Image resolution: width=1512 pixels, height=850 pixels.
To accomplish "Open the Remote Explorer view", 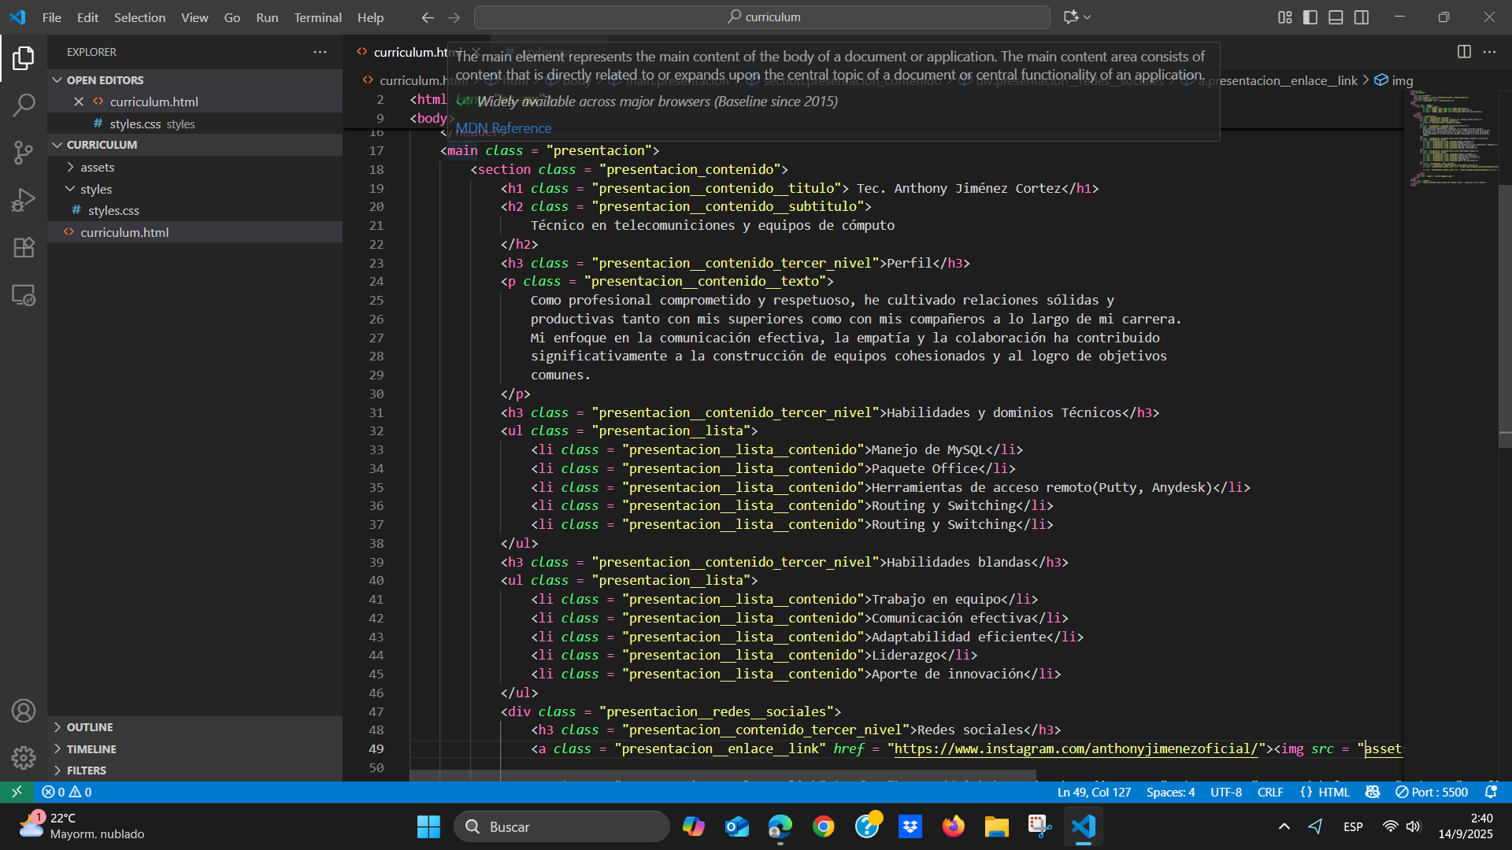I will pos(24,295).
